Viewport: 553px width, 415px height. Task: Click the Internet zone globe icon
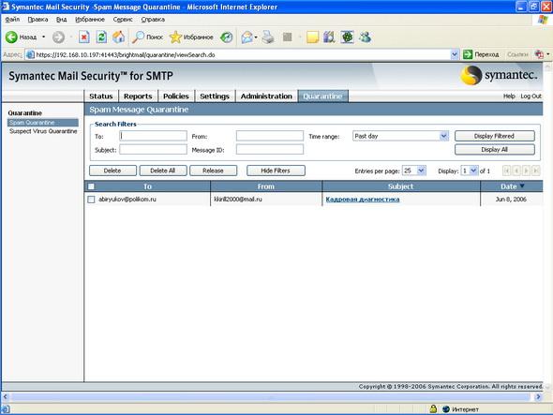[x=446, y=409]
